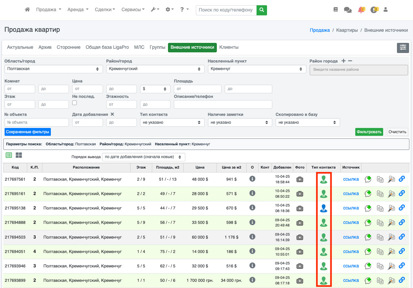Click the home icon in navbar
The height and width of the screenshot is (288, 413).
click(x=28, y=10)
